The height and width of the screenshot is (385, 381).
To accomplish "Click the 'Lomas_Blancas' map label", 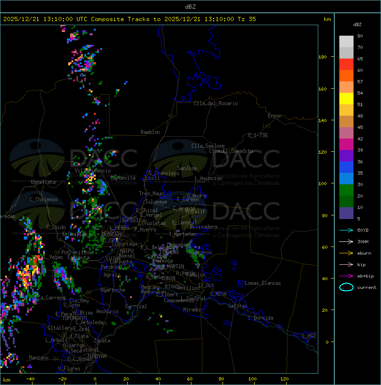I will (263, 283).
